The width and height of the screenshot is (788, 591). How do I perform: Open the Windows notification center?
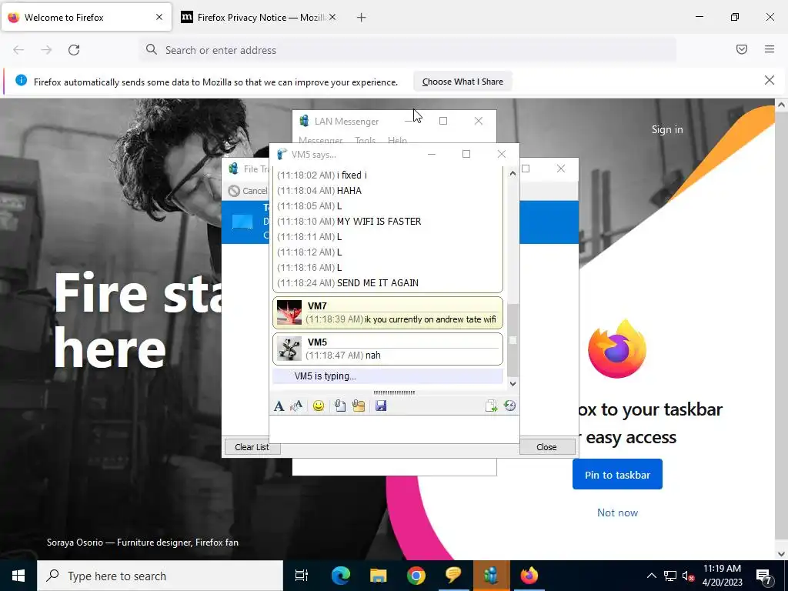coord(765,576)
